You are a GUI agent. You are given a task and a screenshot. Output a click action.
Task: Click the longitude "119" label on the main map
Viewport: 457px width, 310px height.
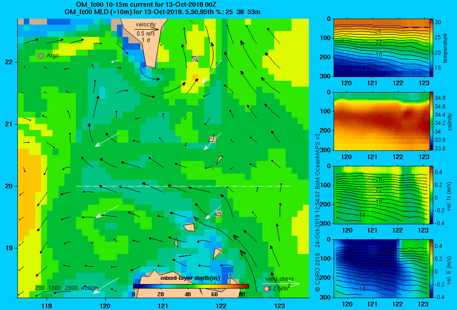pyautogui.click(x=47, y=305)
